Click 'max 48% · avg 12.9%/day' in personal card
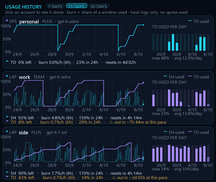Image resolution: width=216 pixels, height=182 pixels. click(177, 58)
